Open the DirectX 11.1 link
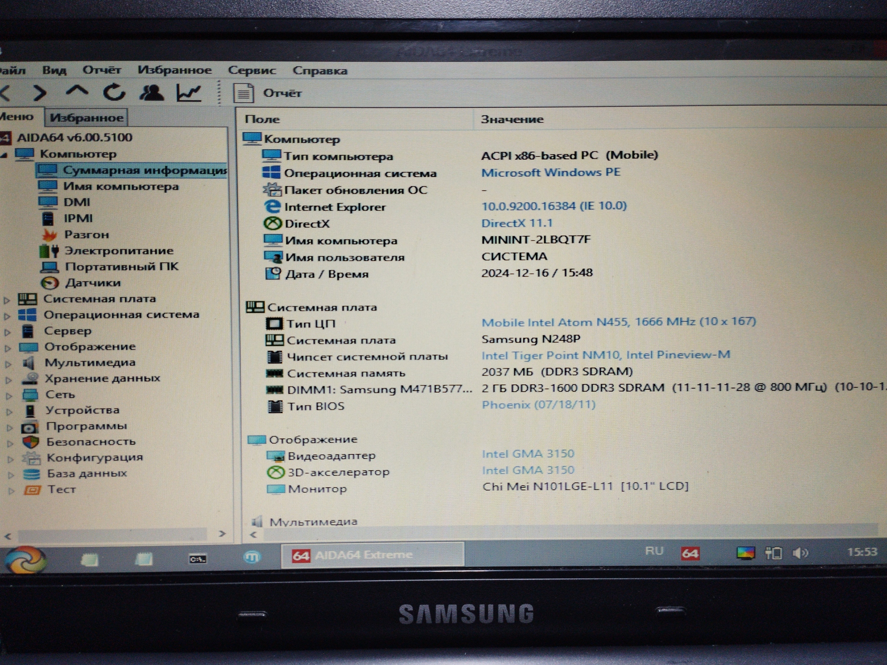The width and height of the screenshot is (887, 665). 517,223
